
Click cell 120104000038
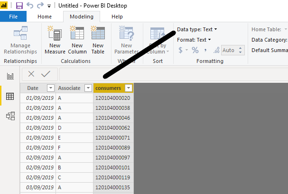pyautogui.click(x=113, y=108)
